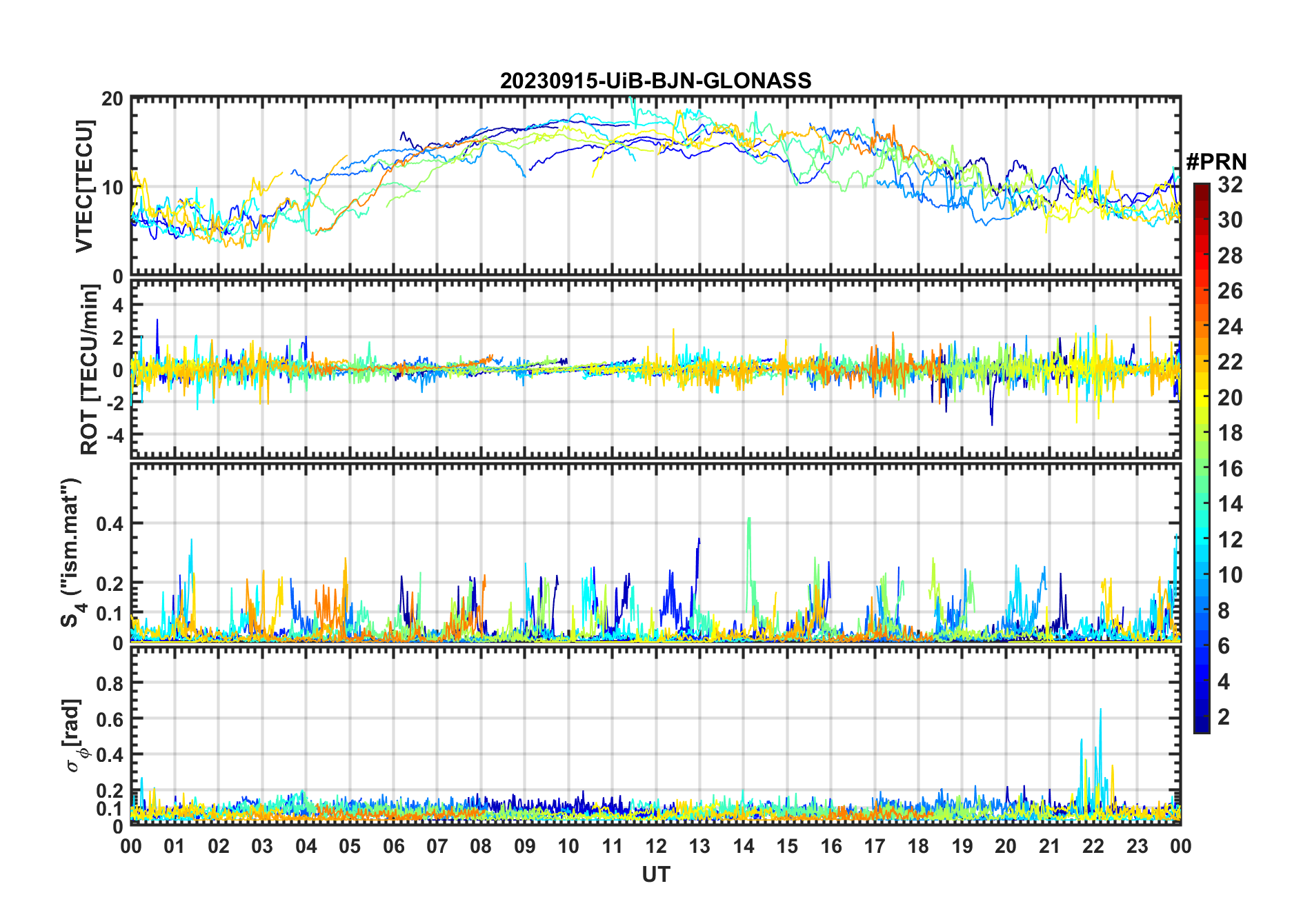The height and width of the screenshot is (917, 1312).
Task: Click hour 13 on the UT axis
Action: coord(699,846)
